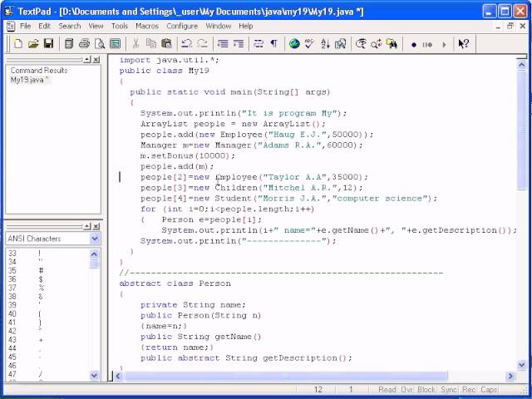Activate the context Help pointer icon
This screenshot has width=532, height=399.
tap(464, 44)
